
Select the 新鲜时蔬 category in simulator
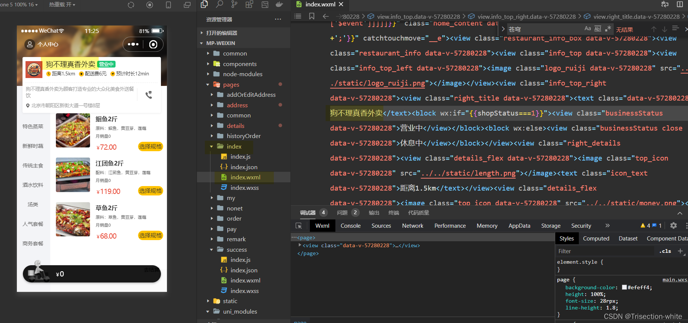click(33, 146)
